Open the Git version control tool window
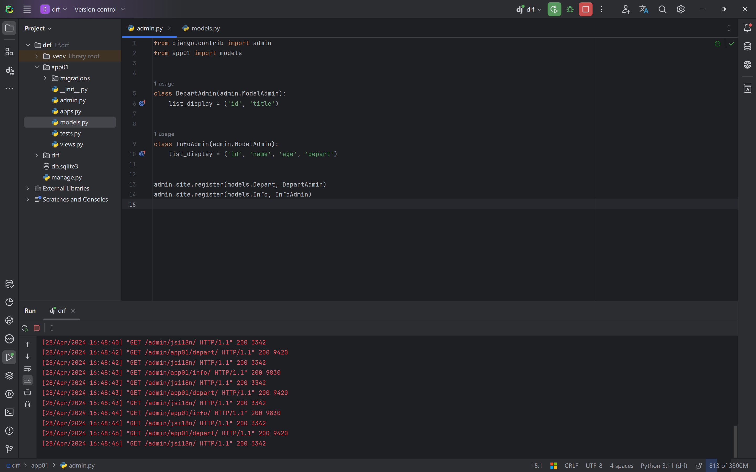Image resolution: width=756 pixels, height=472 pixels. (x=9, y=449)
